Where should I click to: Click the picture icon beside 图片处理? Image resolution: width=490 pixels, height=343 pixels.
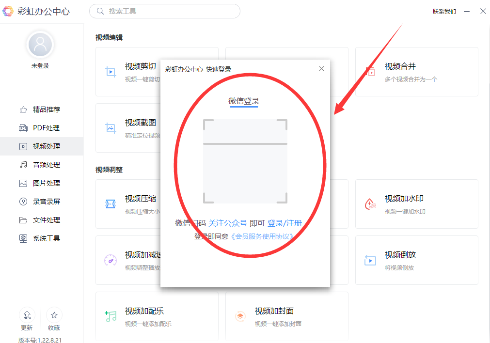point(23,183)
